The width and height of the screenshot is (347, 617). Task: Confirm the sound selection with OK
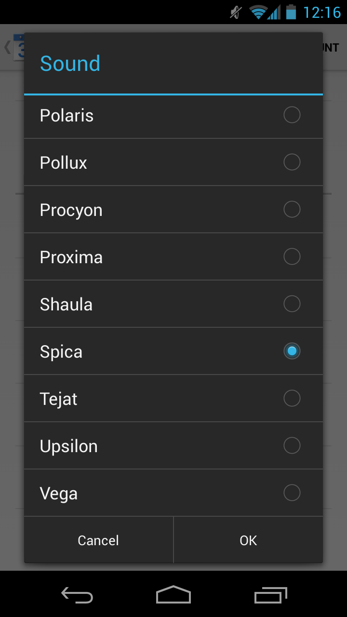tap(248, 540)
